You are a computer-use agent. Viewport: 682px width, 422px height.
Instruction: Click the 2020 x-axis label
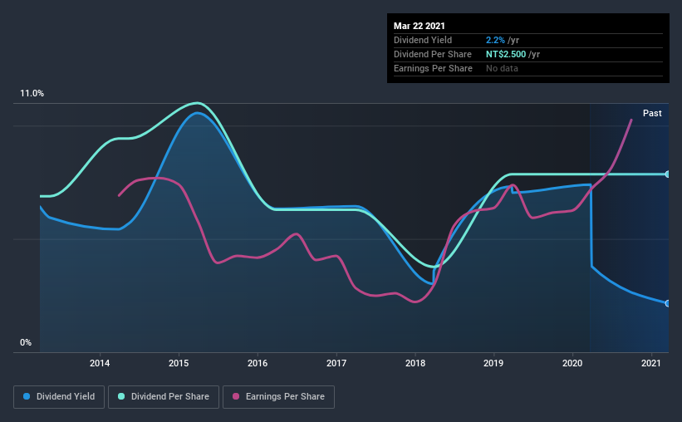[572, 363]
